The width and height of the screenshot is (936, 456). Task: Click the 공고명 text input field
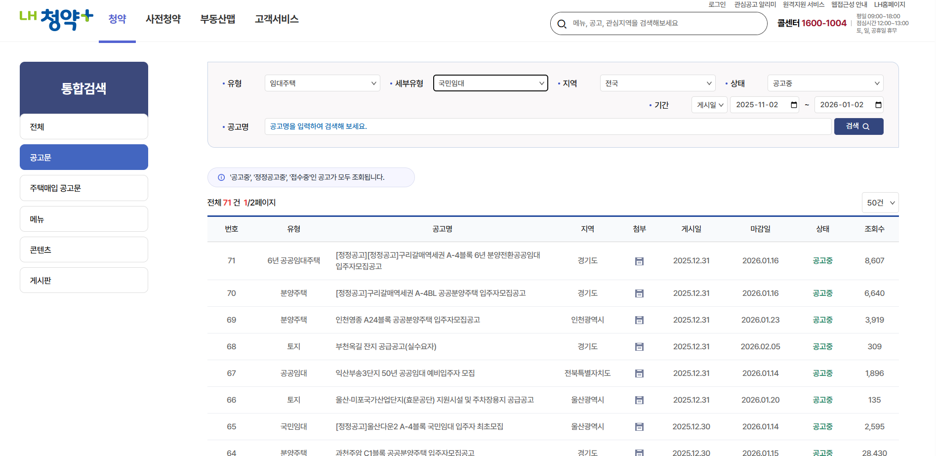point(494,126)
